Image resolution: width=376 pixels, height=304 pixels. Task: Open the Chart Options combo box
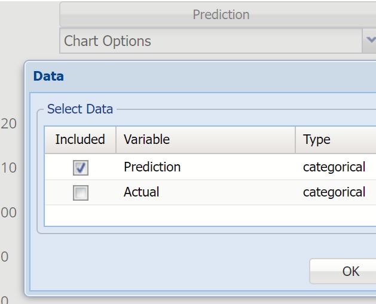(x=209, y=41)
